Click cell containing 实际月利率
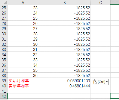The height and width of the screenshot is (100, 119). tap(23, 81)
